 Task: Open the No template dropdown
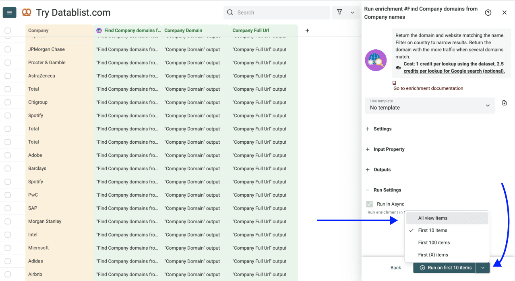click(x=429, y=107)
